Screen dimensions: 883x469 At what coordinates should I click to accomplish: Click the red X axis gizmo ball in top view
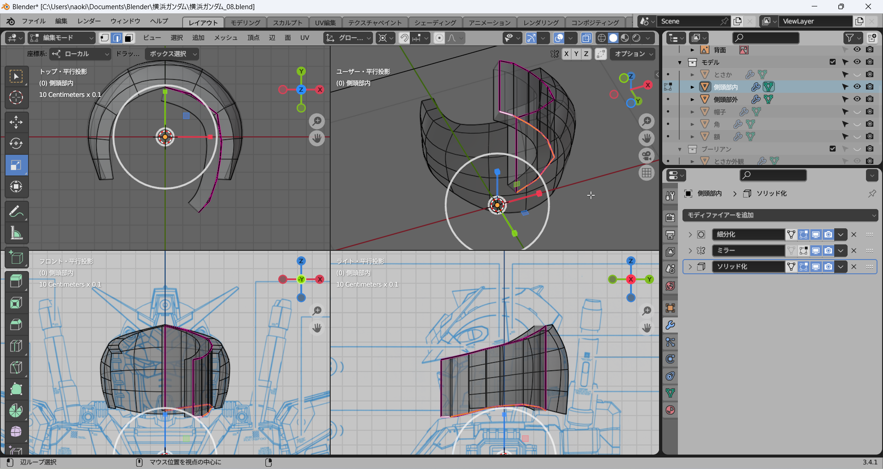320,90
